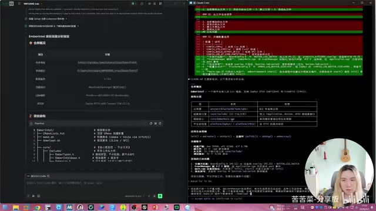Image resolution: width=376 pixels, height=211 pixels.
Task: Remove the @SOLO Coder chip from input
Action: click(48, 176)
